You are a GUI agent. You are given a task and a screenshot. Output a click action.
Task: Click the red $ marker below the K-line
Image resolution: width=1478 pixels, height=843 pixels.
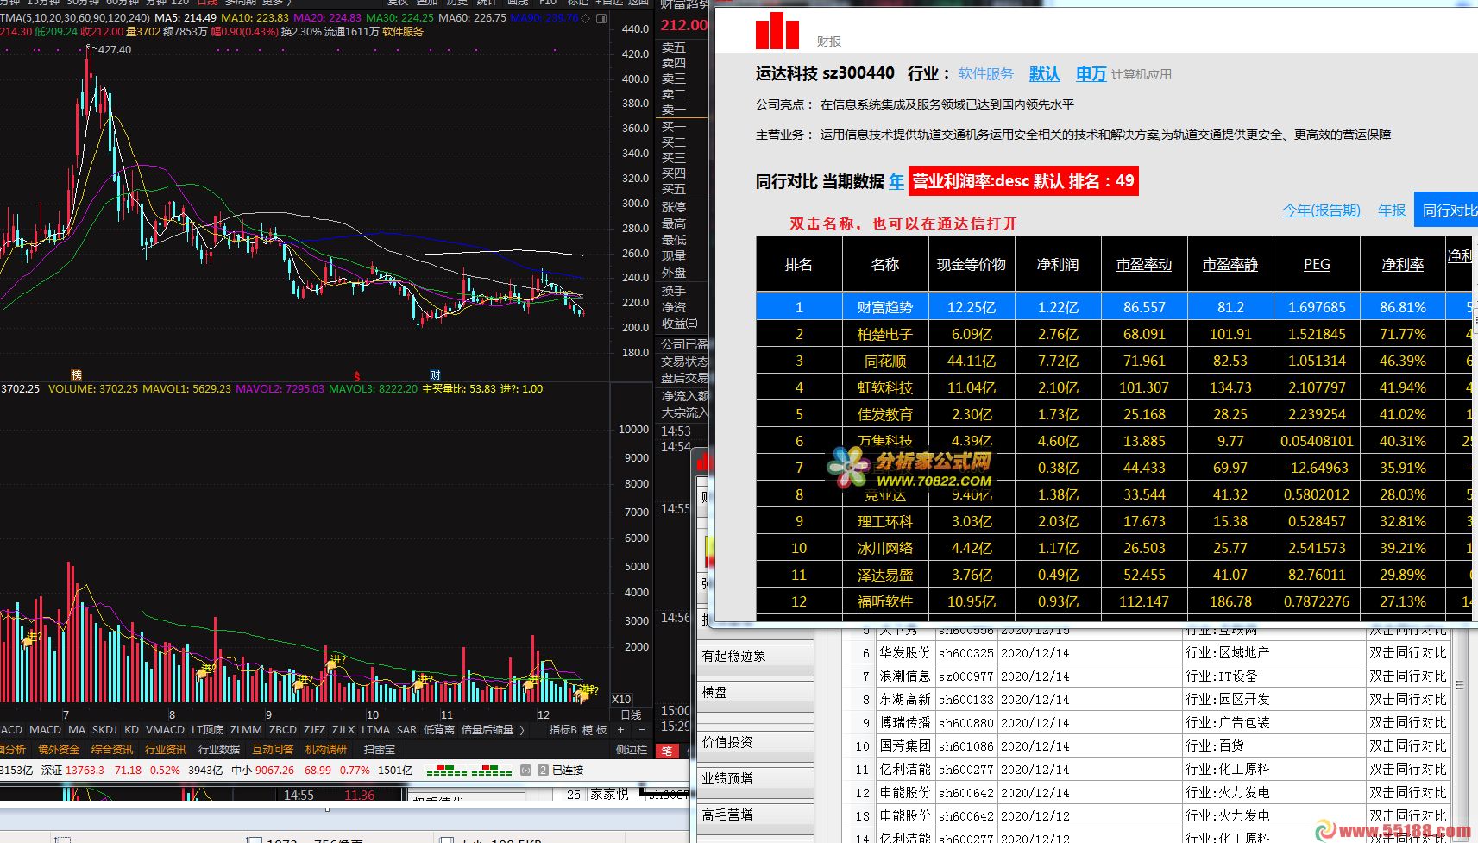[x=356, y=376]
